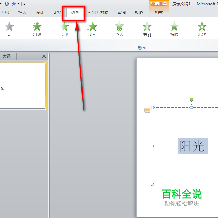218x218 pixels.
Task: Open dropdown next to the blue star icon
Action: coord(18,4)
